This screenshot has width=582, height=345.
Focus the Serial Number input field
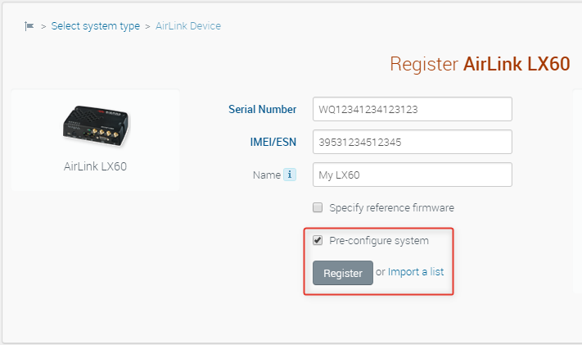point(412,109)
